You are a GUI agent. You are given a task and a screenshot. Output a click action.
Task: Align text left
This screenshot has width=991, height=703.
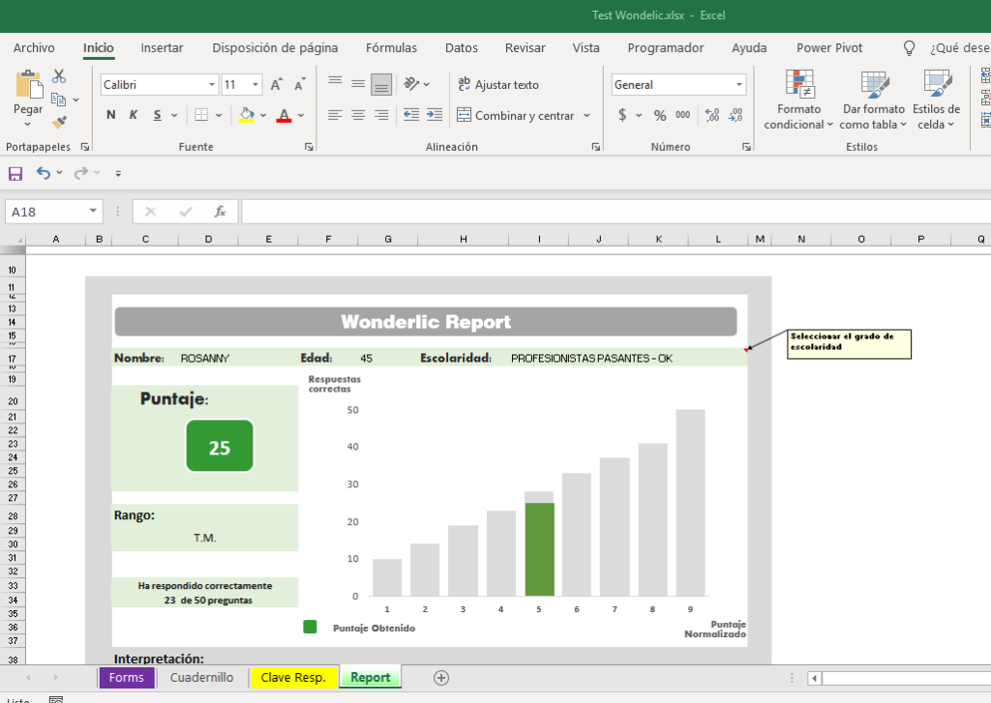coord(335,115)
